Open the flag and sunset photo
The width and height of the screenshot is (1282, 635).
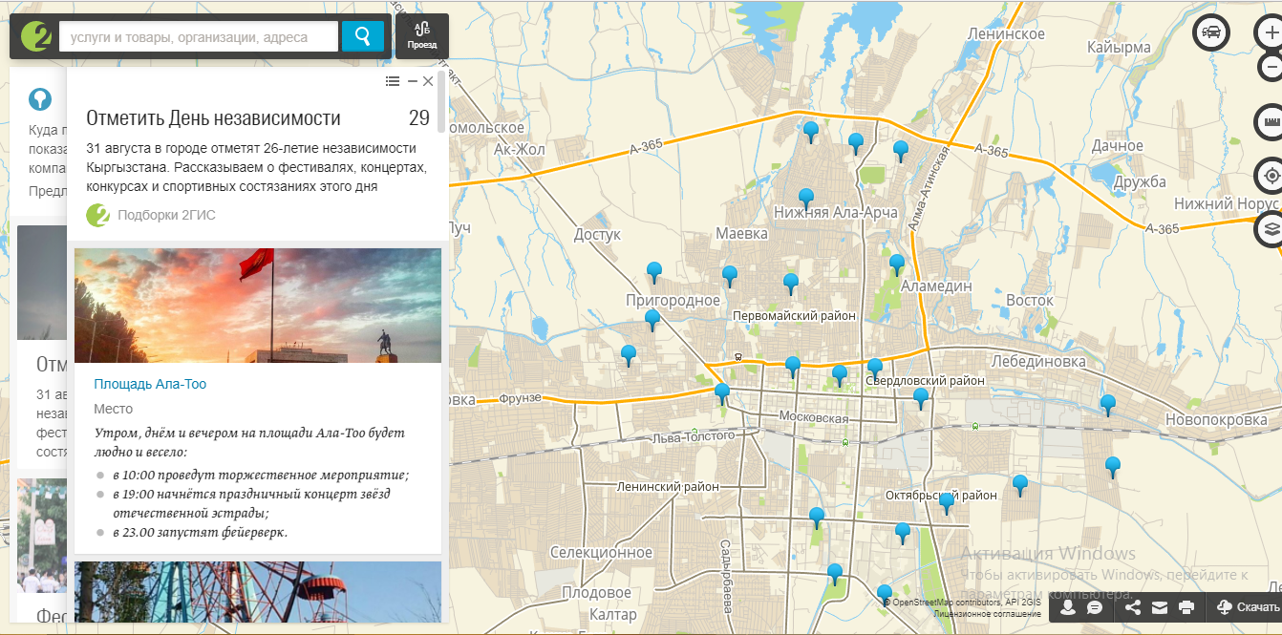tap(258, 306)
